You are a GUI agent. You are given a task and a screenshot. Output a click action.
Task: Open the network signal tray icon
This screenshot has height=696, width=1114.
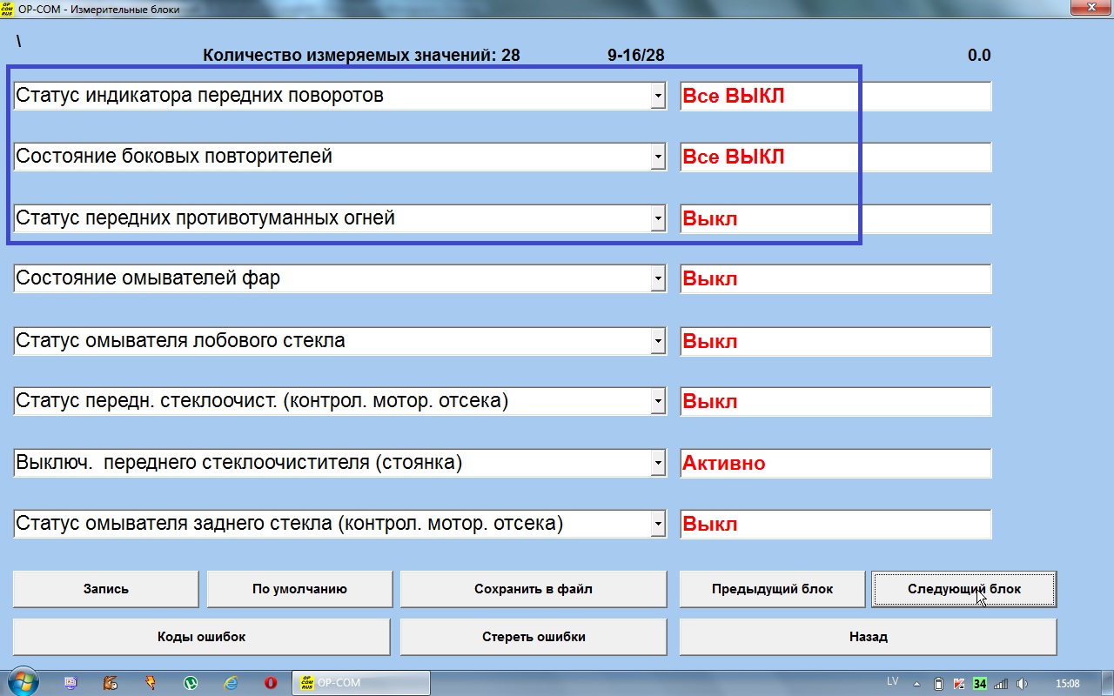tap(1001, 683)
